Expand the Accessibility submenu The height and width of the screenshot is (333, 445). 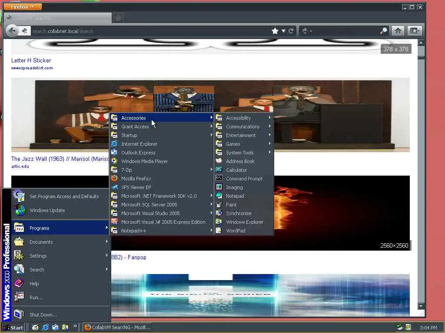click(x=244, y=118)
